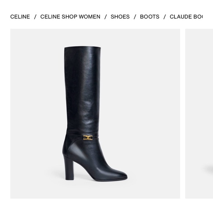Click the slash between SHOES and BOOTS
Viewport: 213px width, 213px height.
click(x=135, y=17)
